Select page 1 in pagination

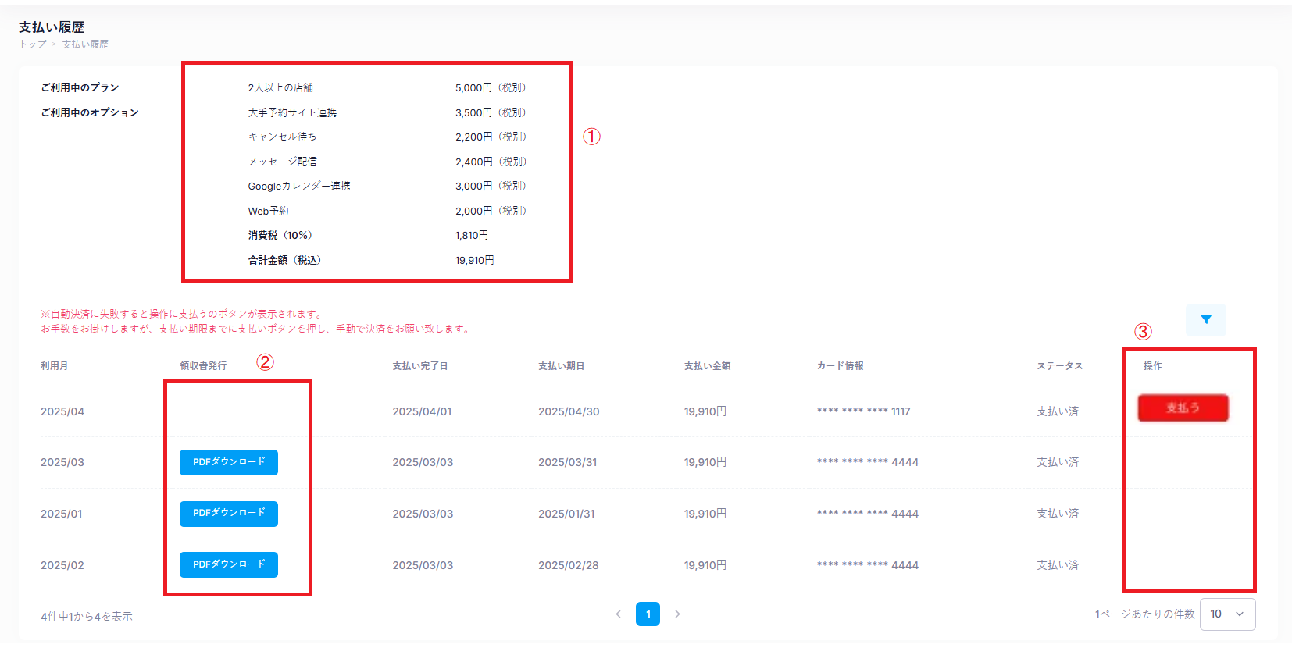click(x=648, y=614)
